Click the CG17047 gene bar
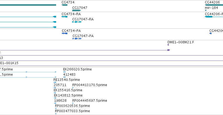Screen dimensions: 223x115 pyautogui.click(x=77, y=10)
